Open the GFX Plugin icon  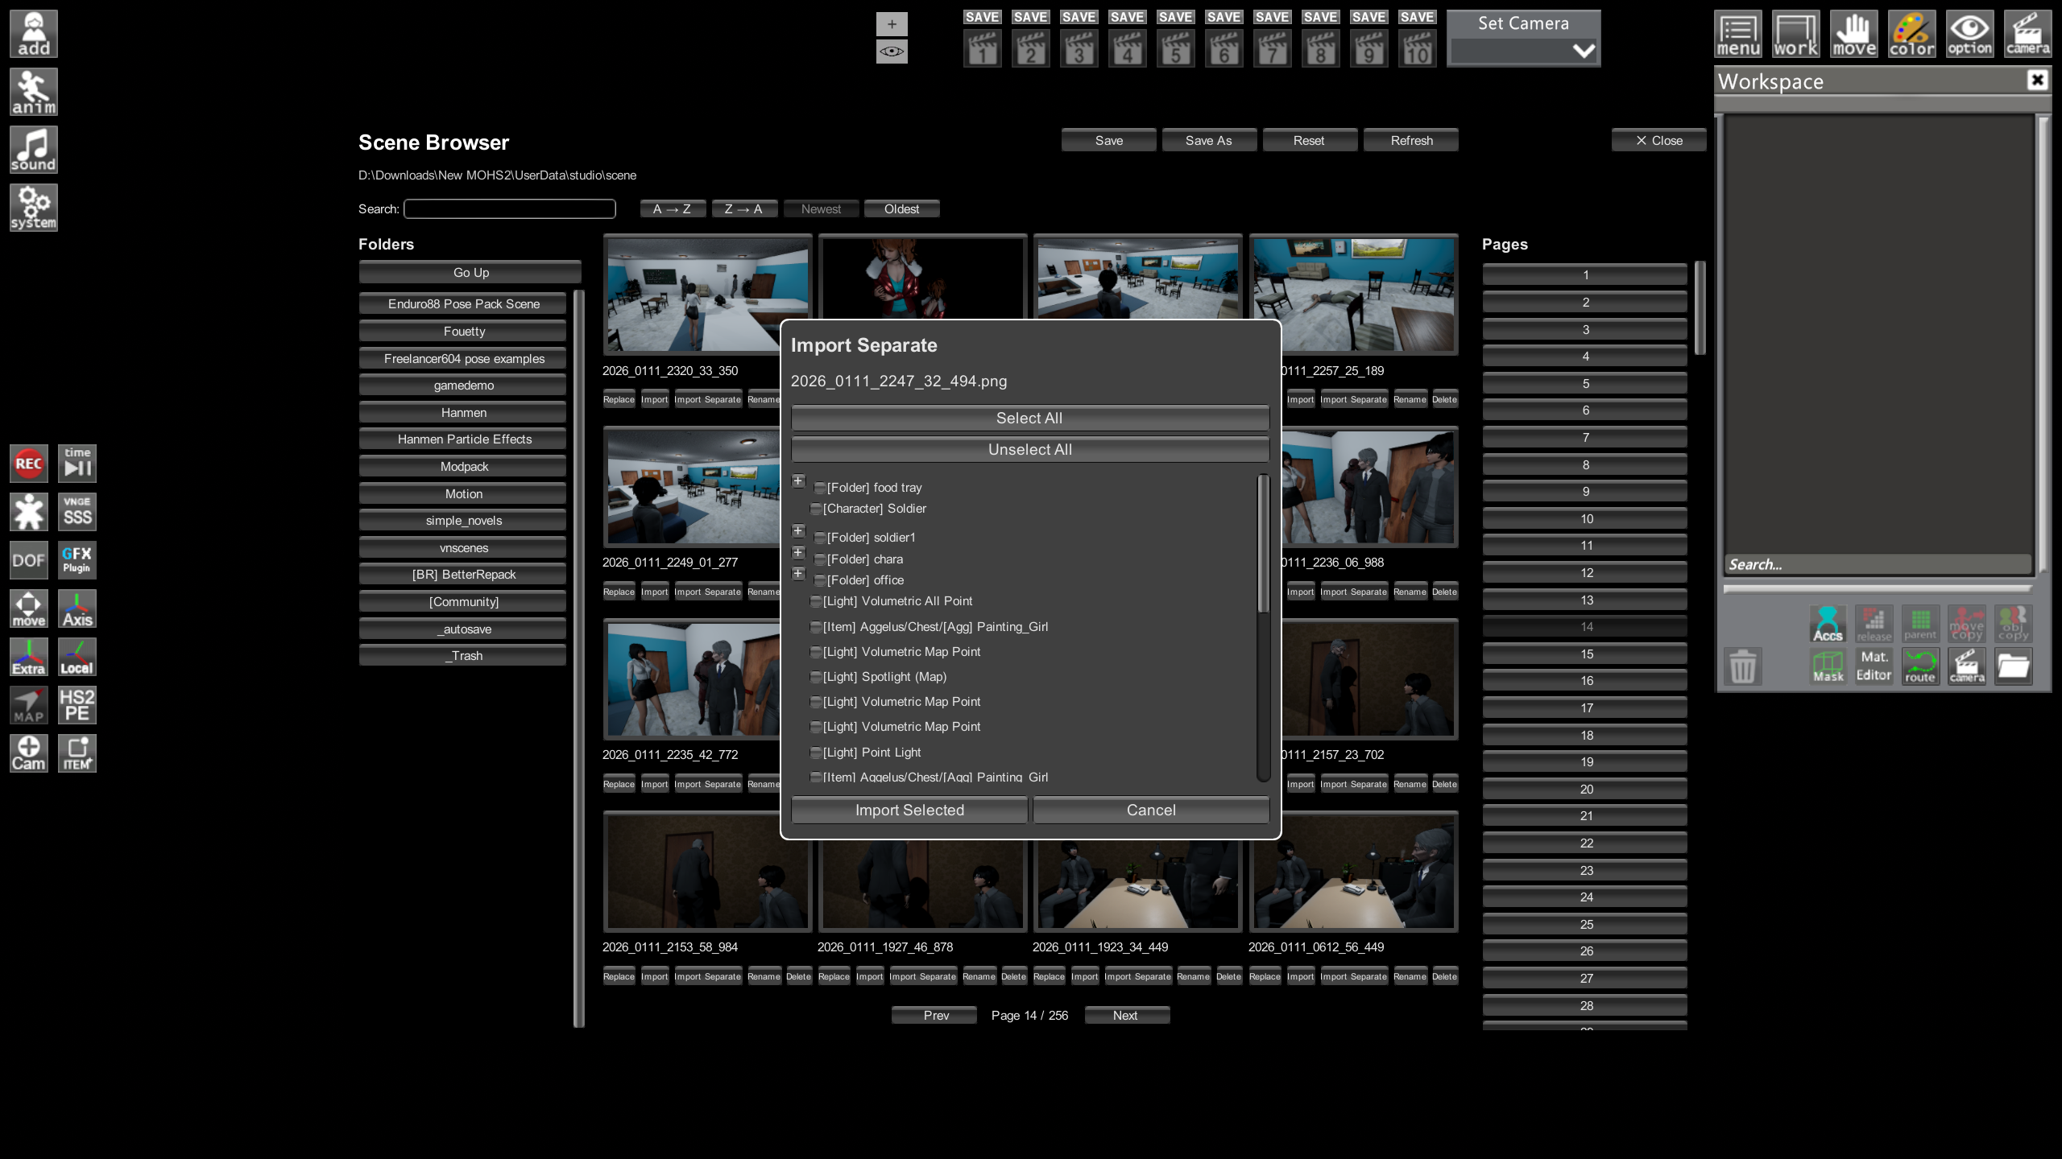click(77, 560)
